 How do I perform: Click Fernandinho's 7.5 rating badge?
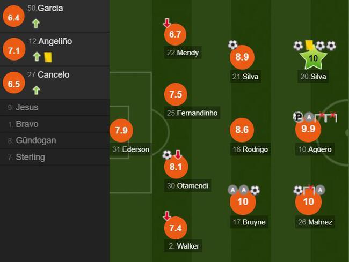[176, 94]
